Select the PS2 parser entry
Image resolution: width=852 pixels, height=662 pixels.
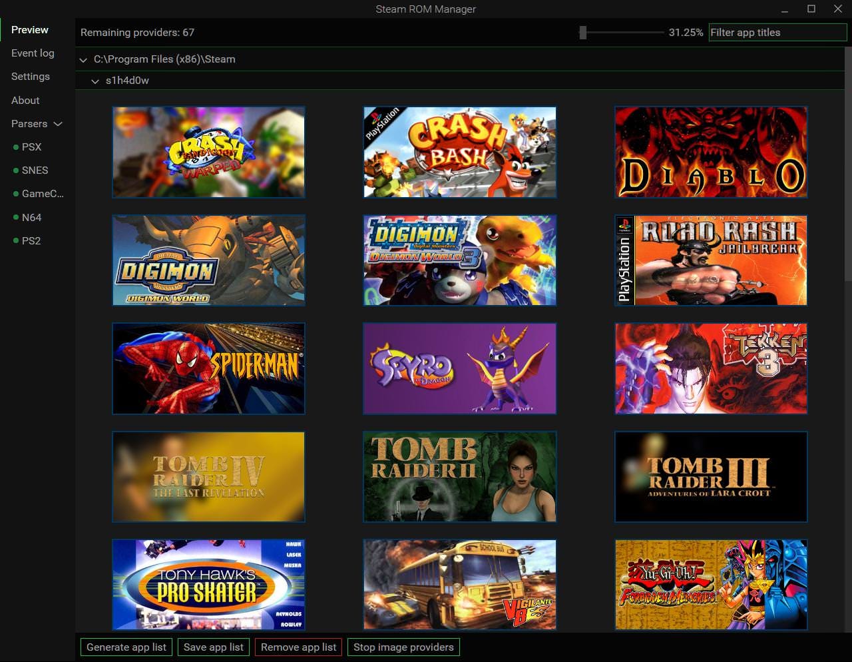pyautogui.click(x=31, y=240)
